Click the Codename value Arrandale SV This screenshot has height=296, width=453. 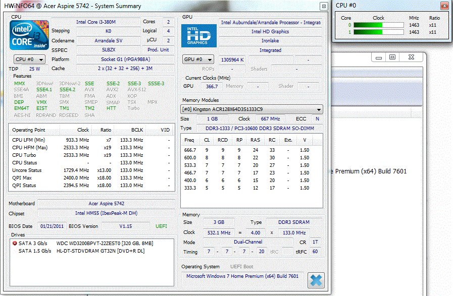pos(109,41)
